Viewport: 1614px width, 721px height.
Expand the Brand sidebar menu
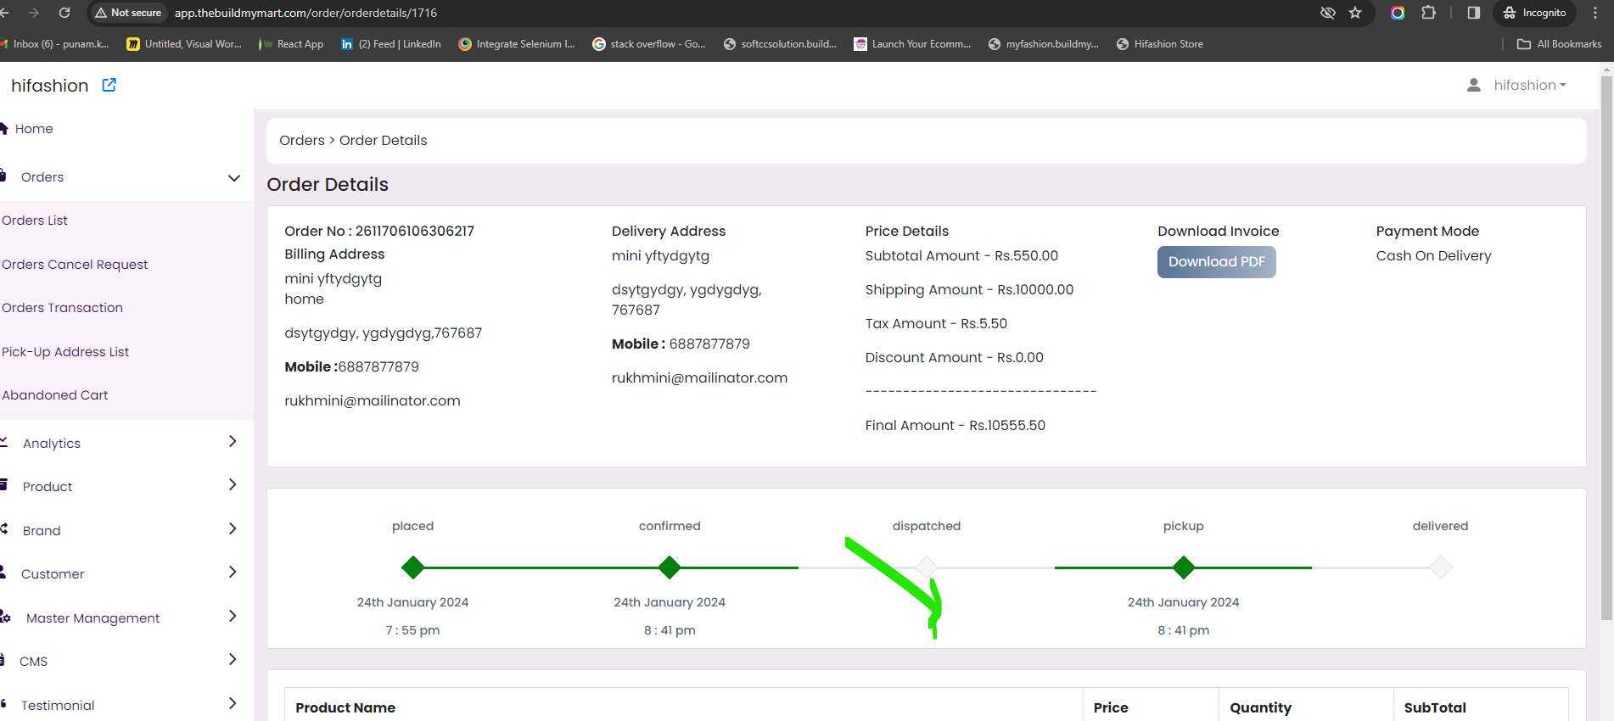233,529
